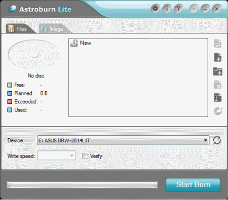This screenshot has height=200, width=228.
Task: Select the New disc item icon
Action: pyautogui.click(x=74, y=43)
